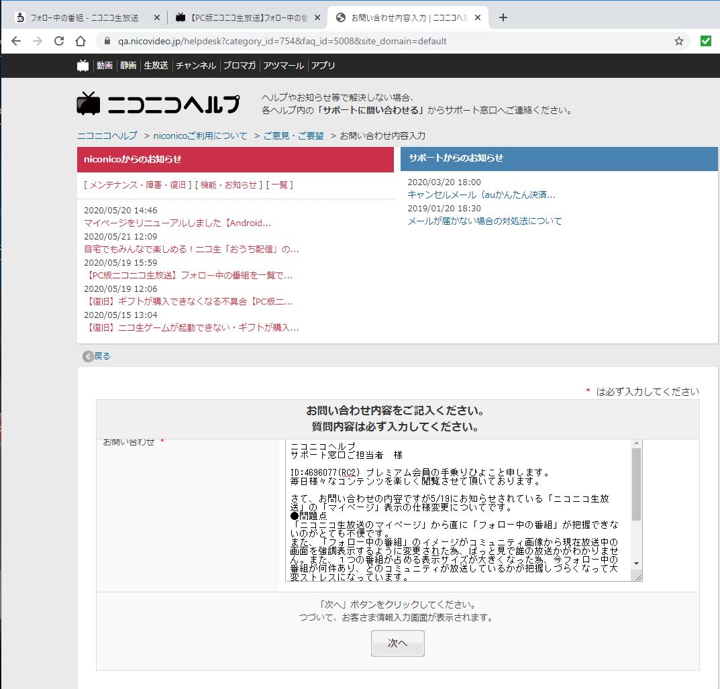Screen dimensions: 720x689
Task: Open アプリ in the top navigation
Action: 323,66
